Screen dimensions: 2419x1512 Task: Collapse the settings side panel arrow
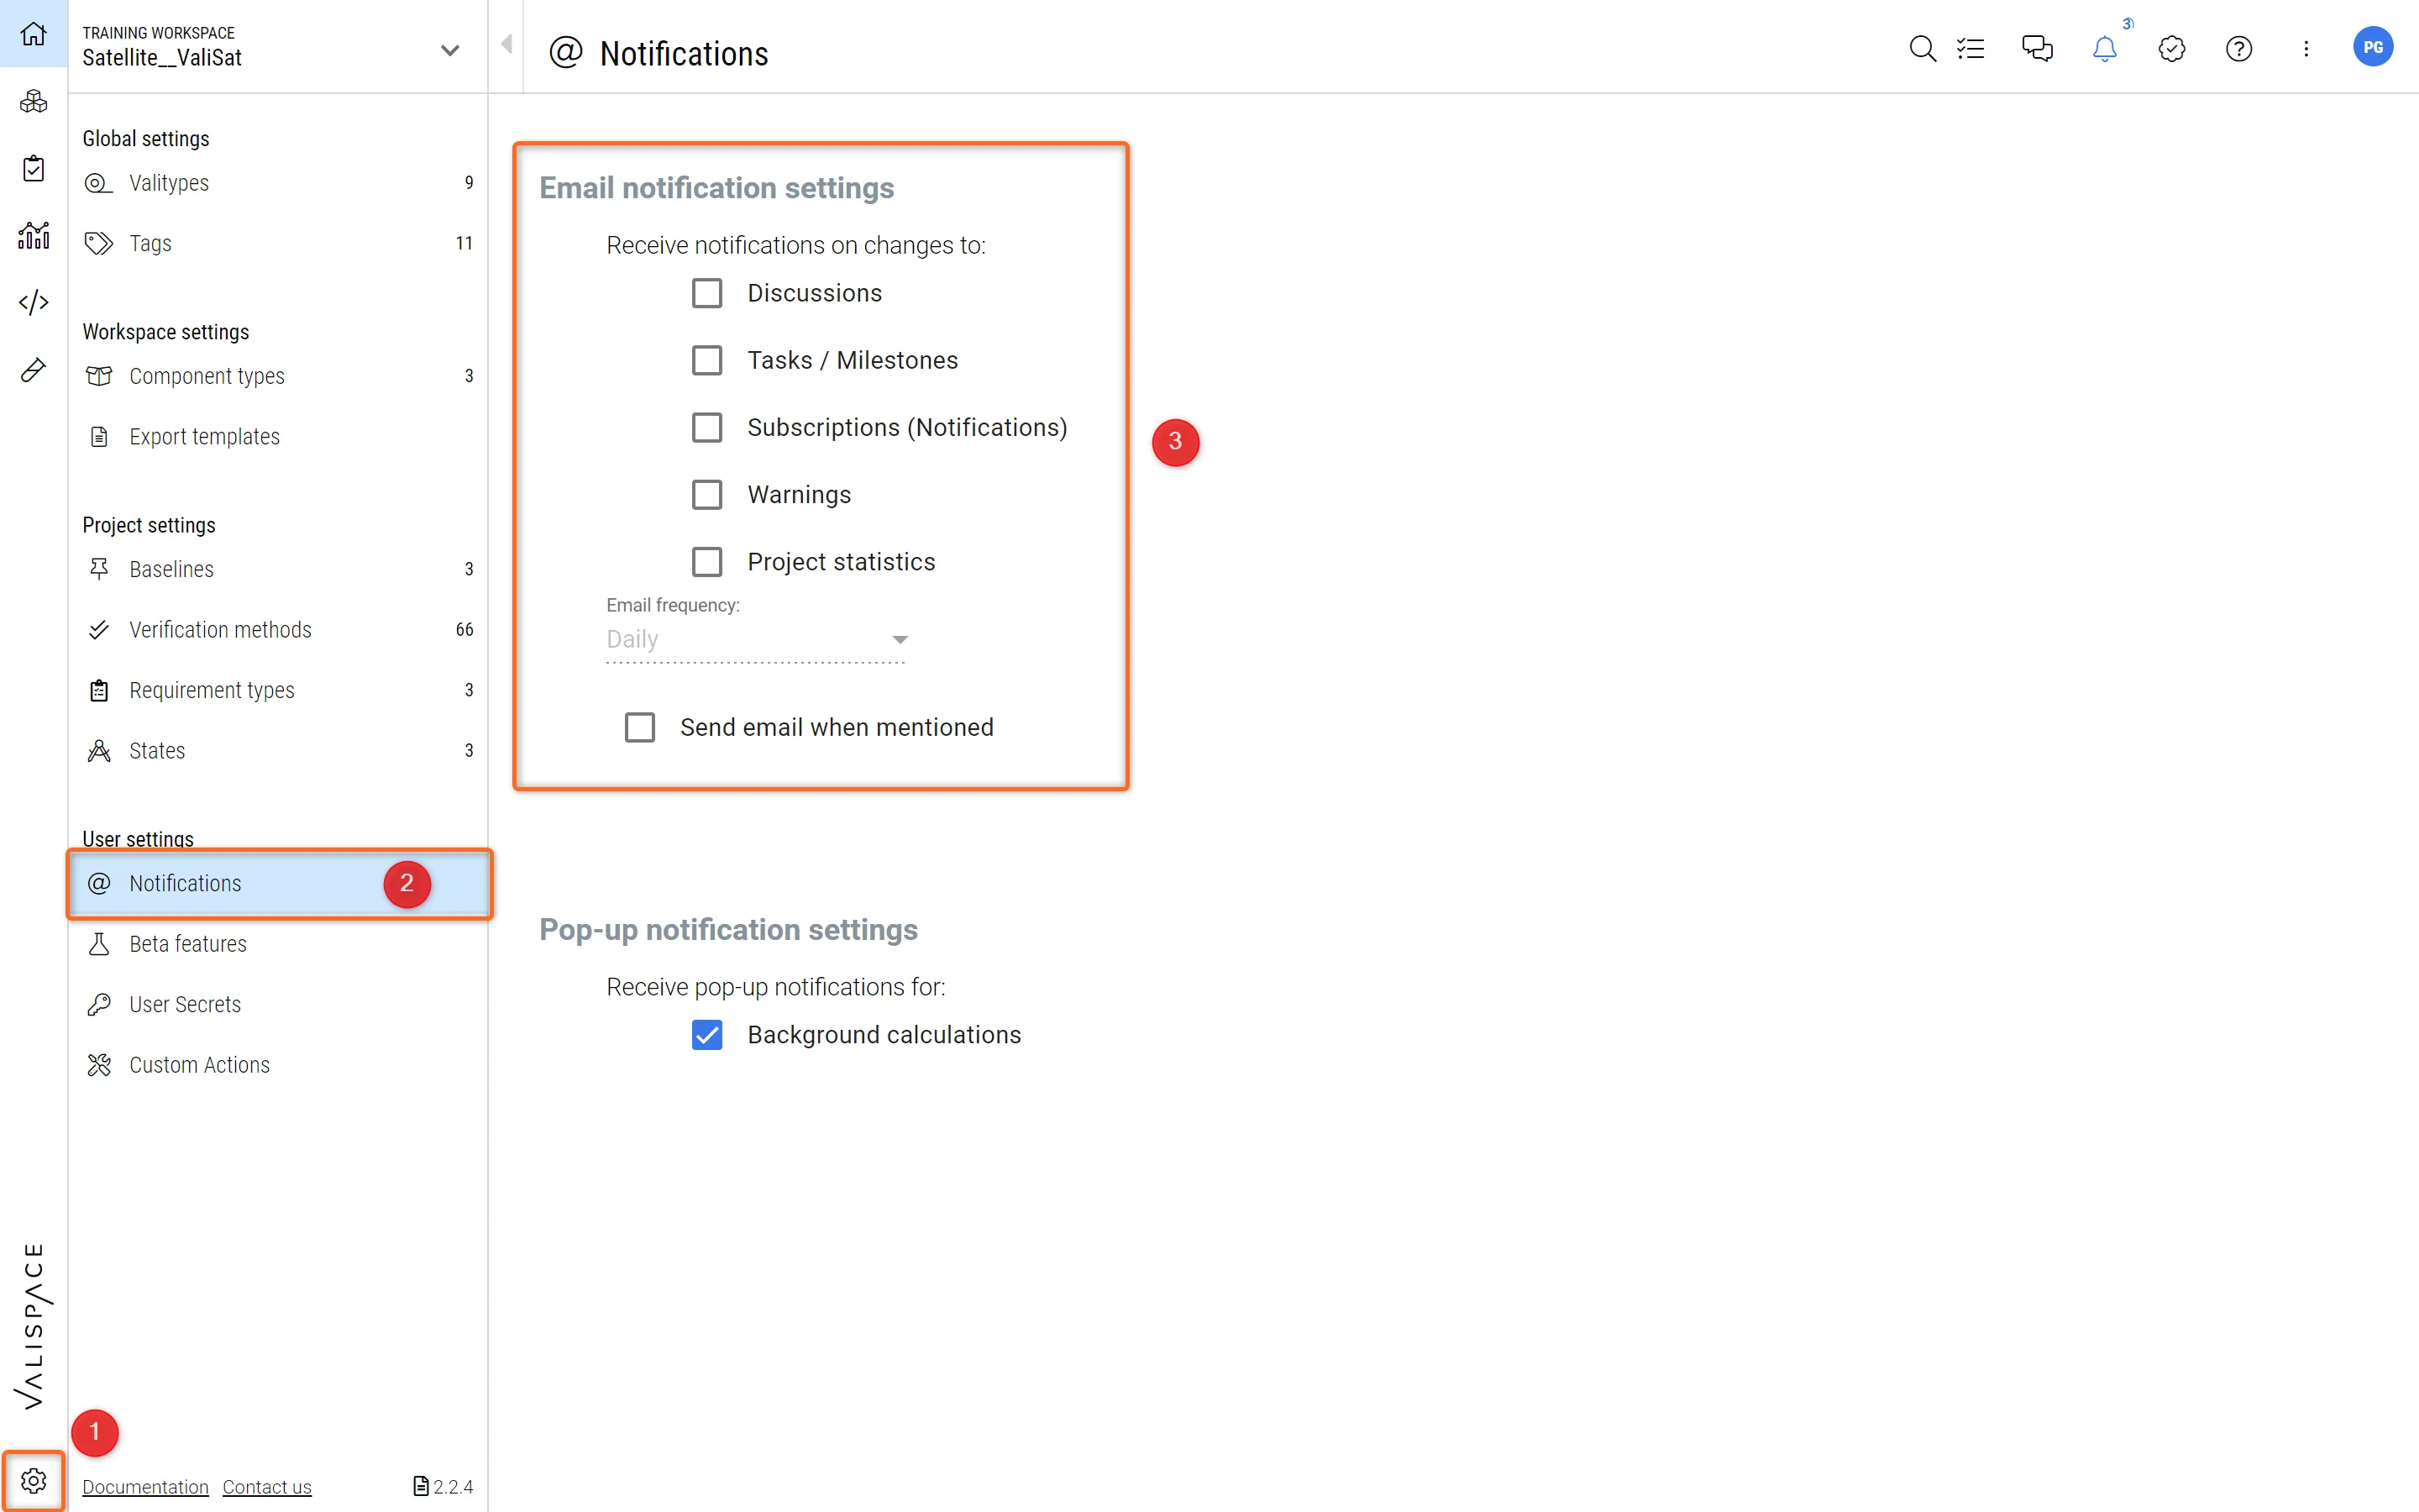coord(506,44)
